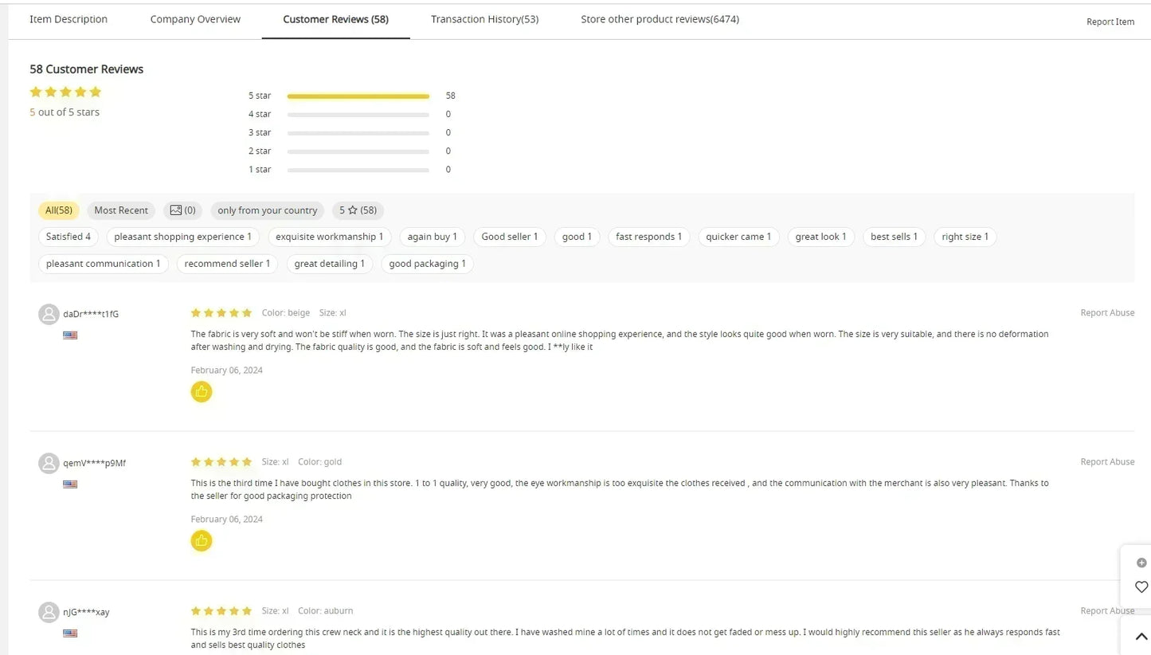Viewport: 1151px width, 655px height.
Task: Click the Report Item link
Action: (1110, 22)
